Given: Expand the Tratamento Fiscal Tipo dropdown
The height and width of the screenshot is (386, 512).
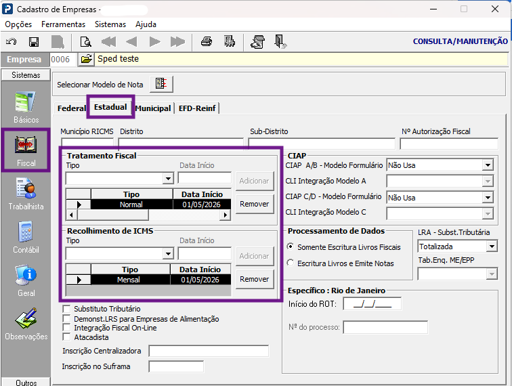Looking at the screenshot, I should click(x=168, y=178).
